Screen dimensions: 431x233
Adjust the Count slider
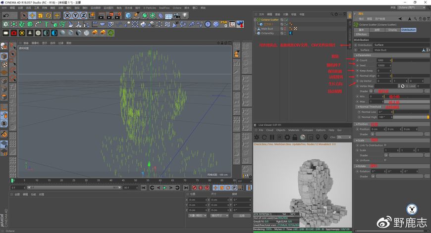[x=410, y=60]
